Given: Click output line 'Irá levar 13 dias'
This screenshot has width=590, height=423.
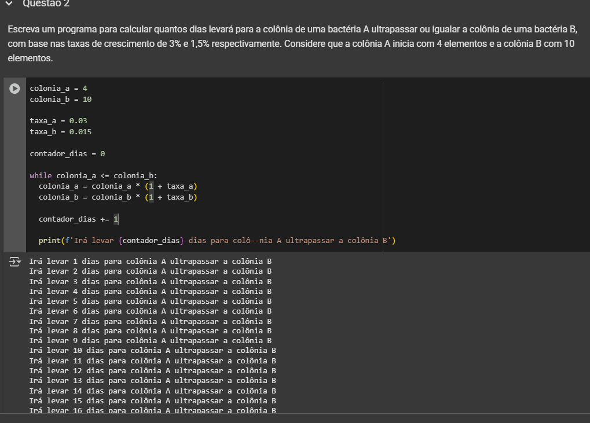Looking at the screenshot, I should (x=152, y=381).
